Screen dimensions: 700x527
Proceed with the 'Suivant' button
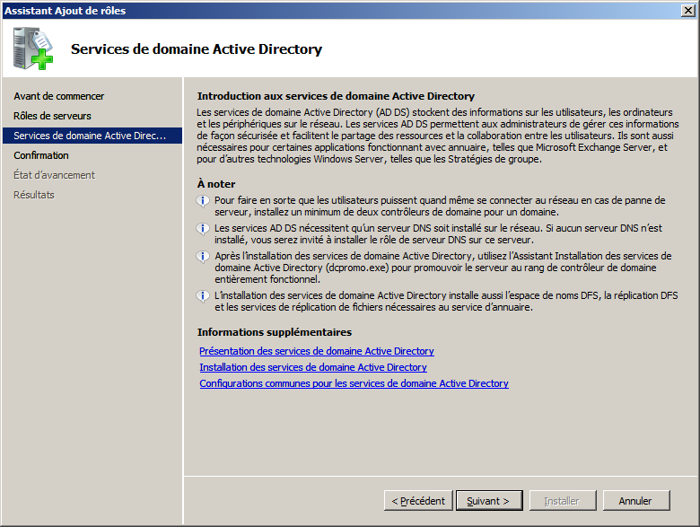(x=488, y=500)
